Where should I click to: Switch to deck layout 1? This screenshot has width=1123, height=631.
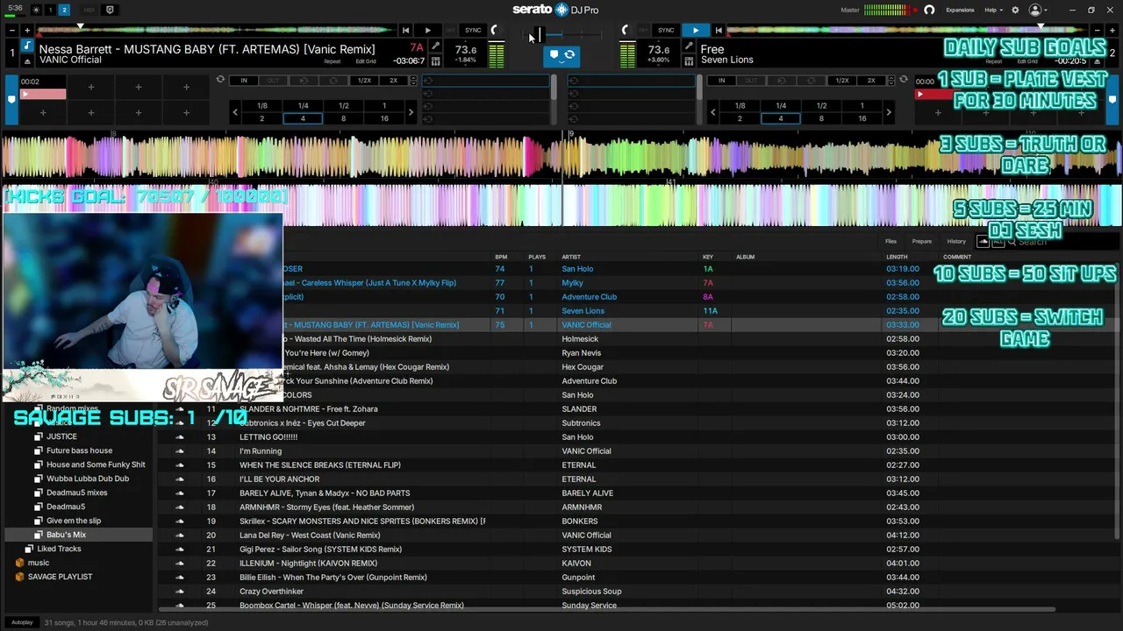point(50,10)
